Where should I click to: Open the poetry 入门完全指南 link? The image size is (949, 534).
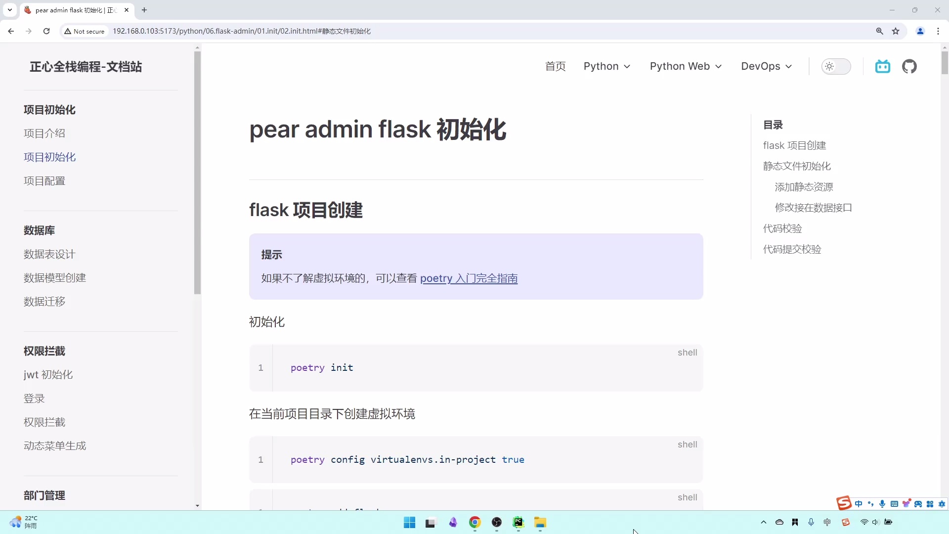(x=469, y=278)
